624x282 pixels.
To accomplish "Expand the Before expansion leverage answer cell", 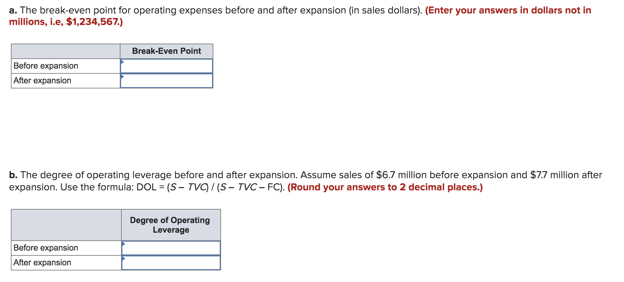I will (171, 248).
